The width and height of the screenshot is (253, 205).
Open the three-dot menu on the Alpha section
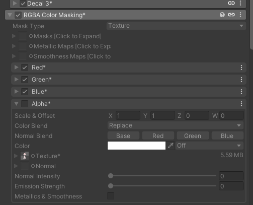(x=241, y=104)
